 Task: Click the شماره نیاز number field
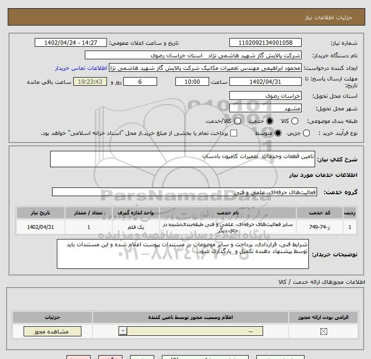[x=265, y=42]
